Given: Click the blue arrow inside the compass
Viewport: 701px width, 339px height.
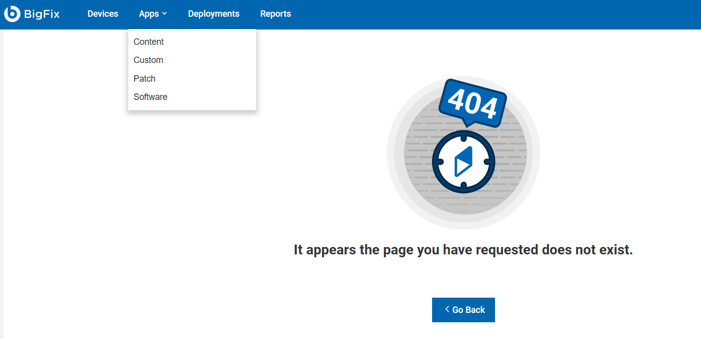Looking at the screenshot, I should pos(463,161).
